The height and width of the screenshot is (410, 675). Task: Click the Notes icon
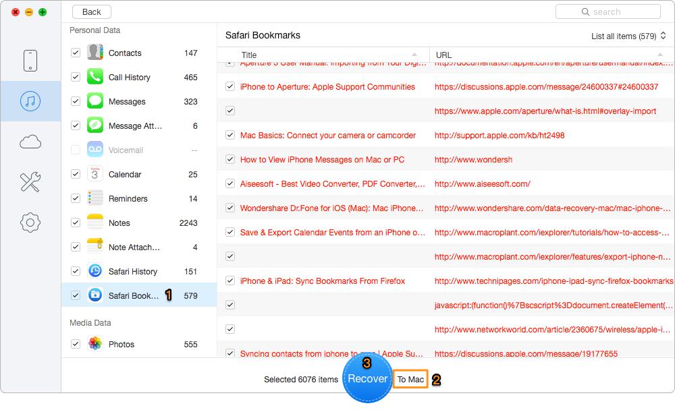(95, 223)
